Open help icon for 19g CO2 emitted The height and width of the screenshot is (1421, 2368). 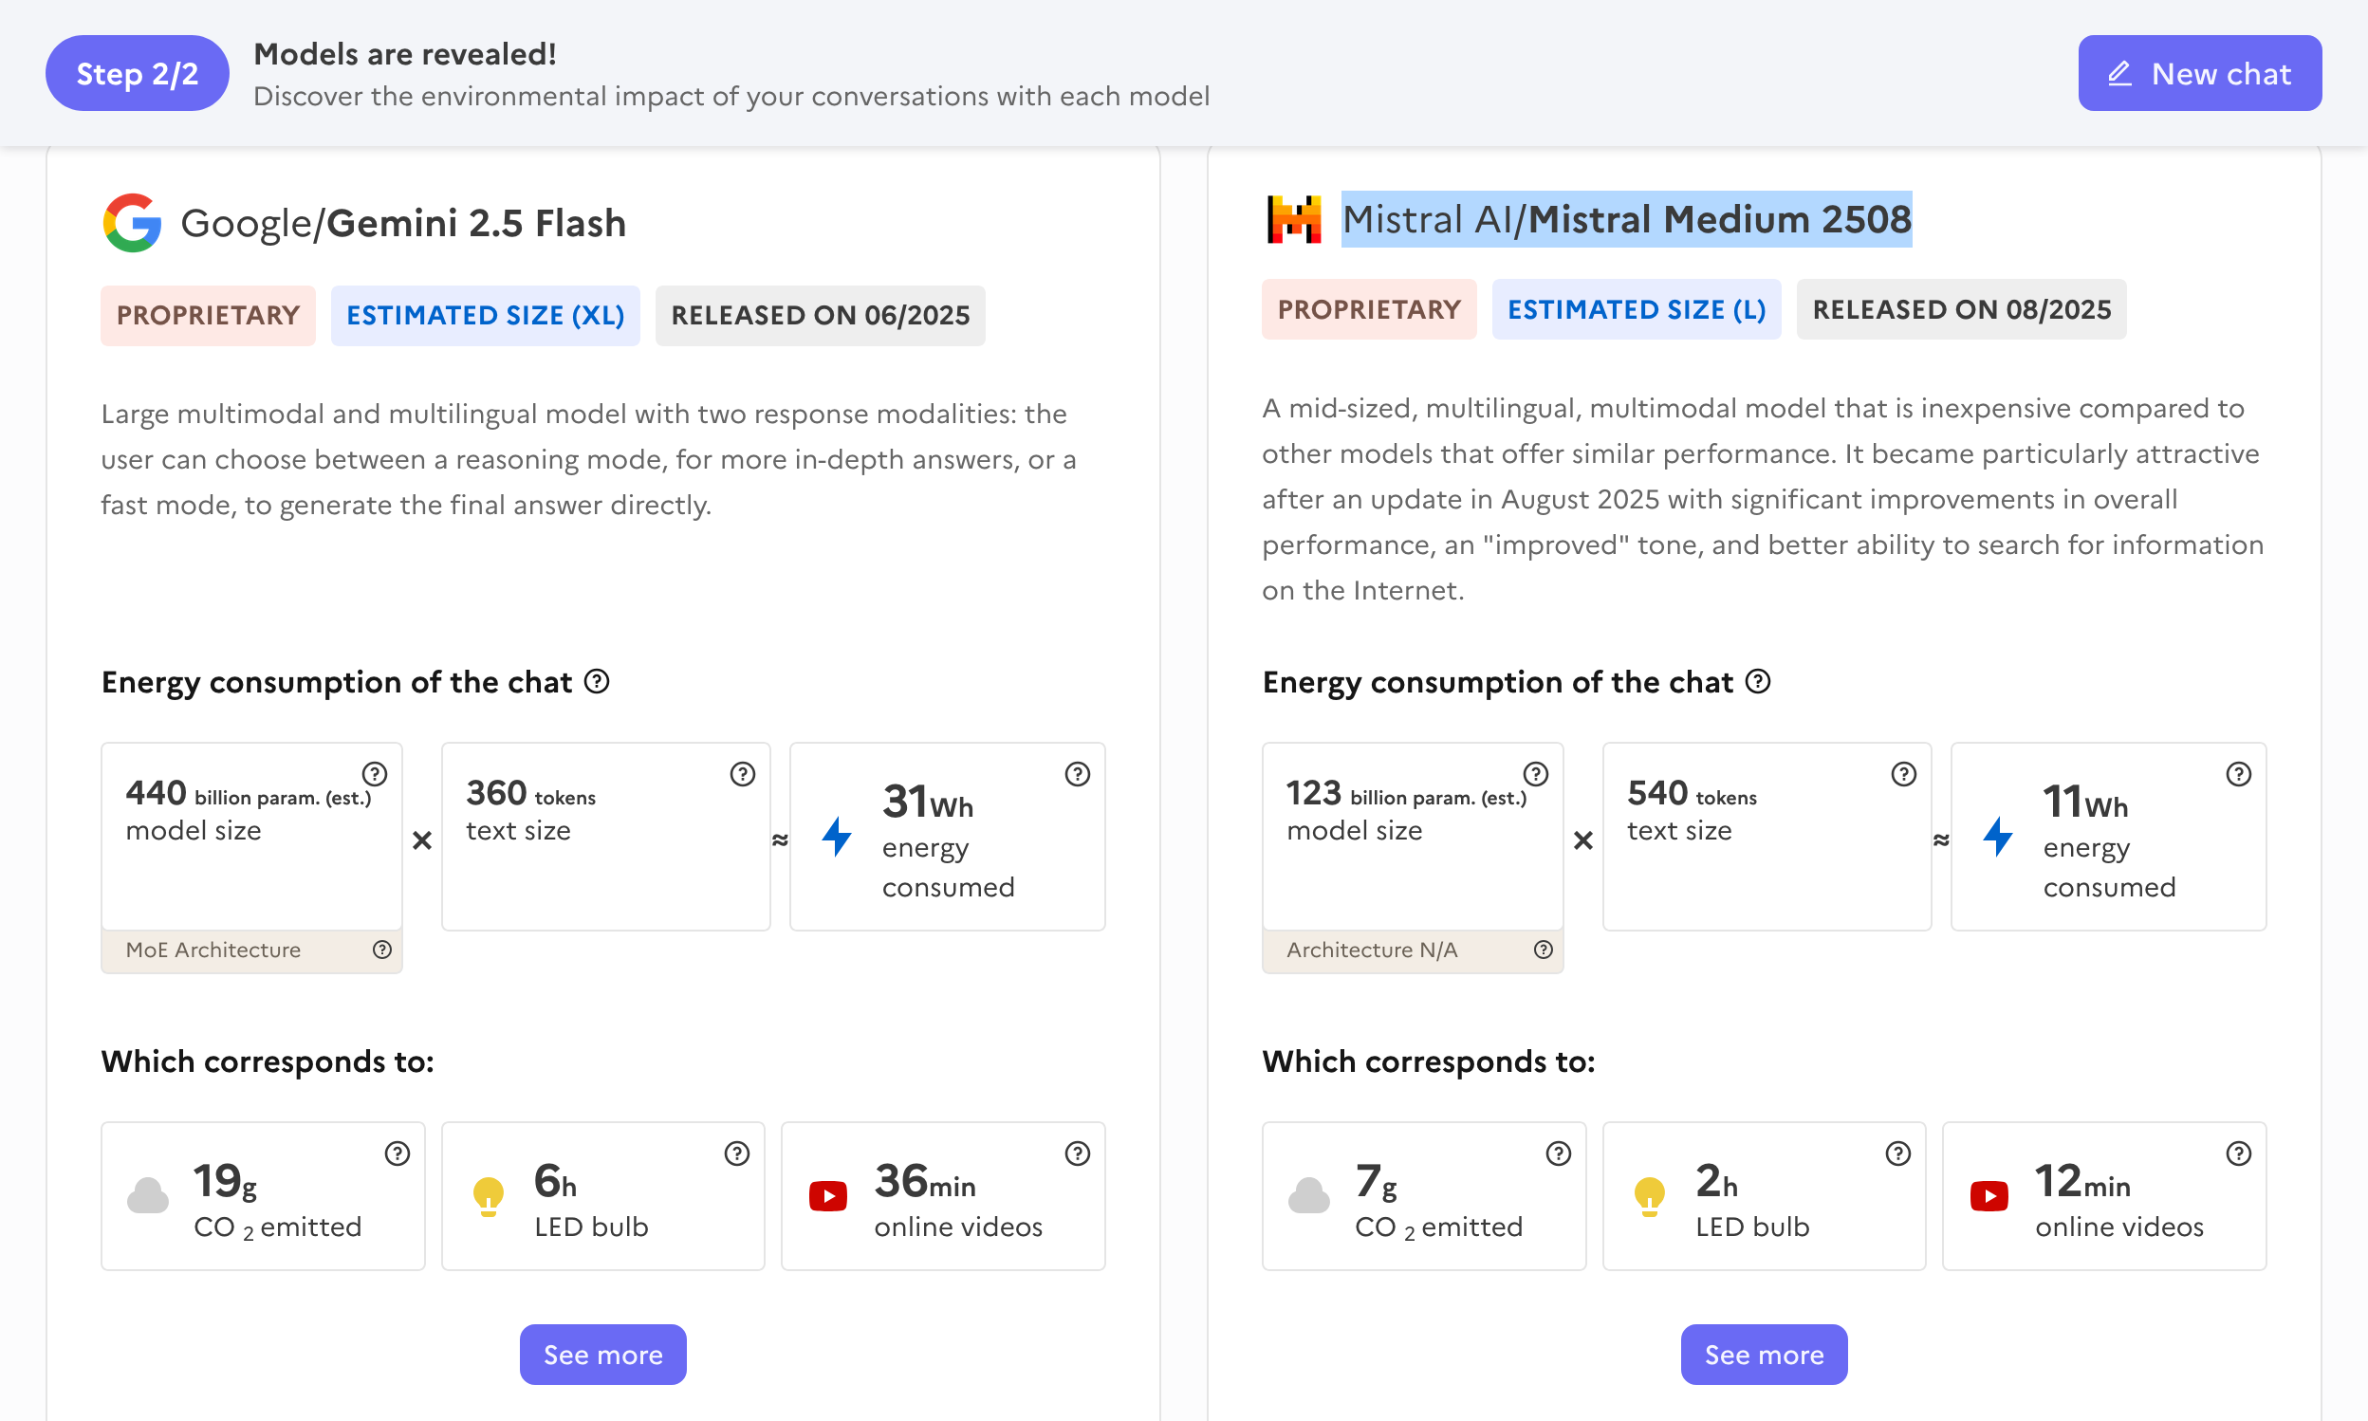click(398, 1153)
